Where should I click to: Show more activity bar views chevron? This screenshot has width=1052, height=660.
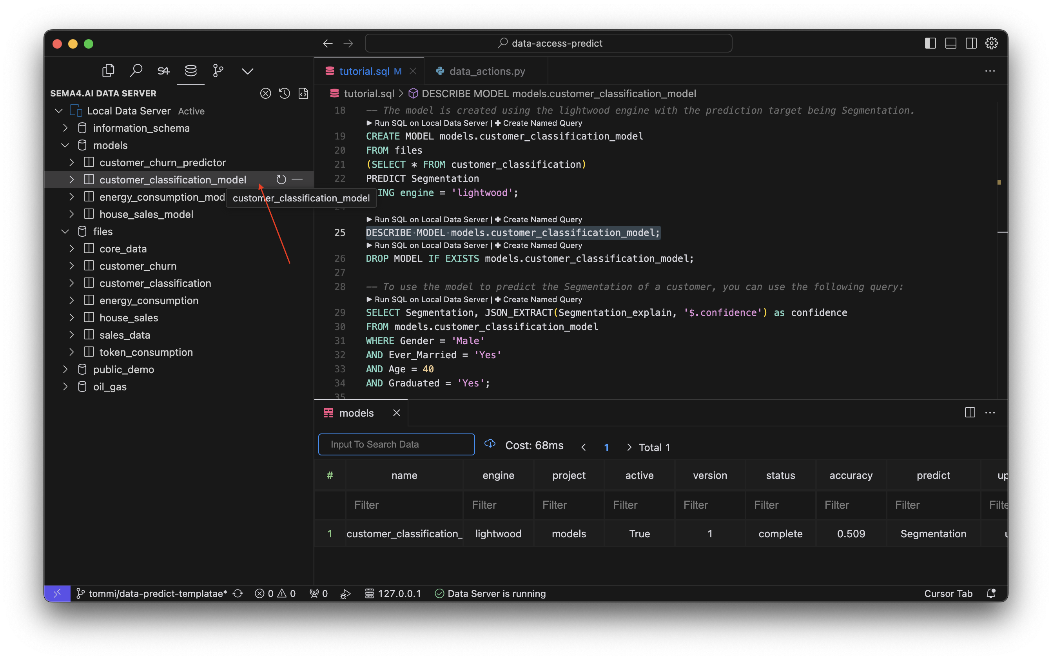(247, 71)
